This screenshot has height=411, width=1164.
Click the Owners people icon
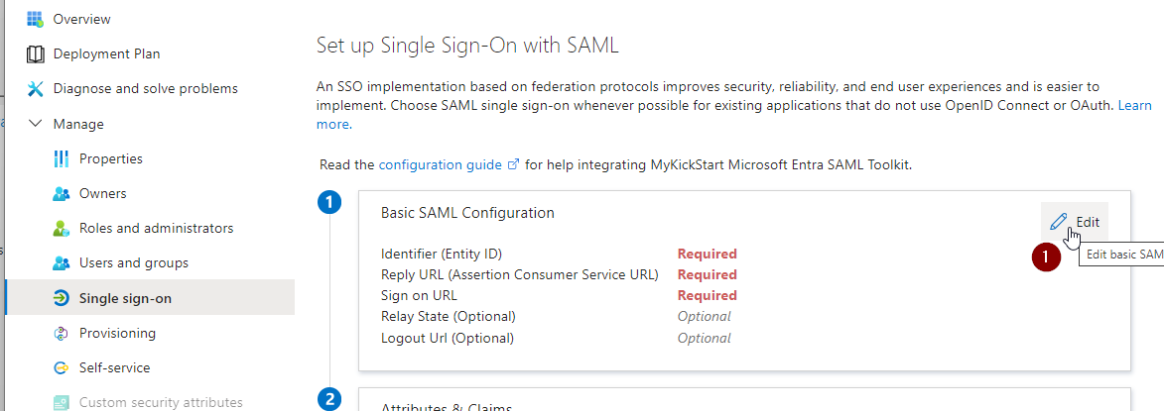click(62, 193)
